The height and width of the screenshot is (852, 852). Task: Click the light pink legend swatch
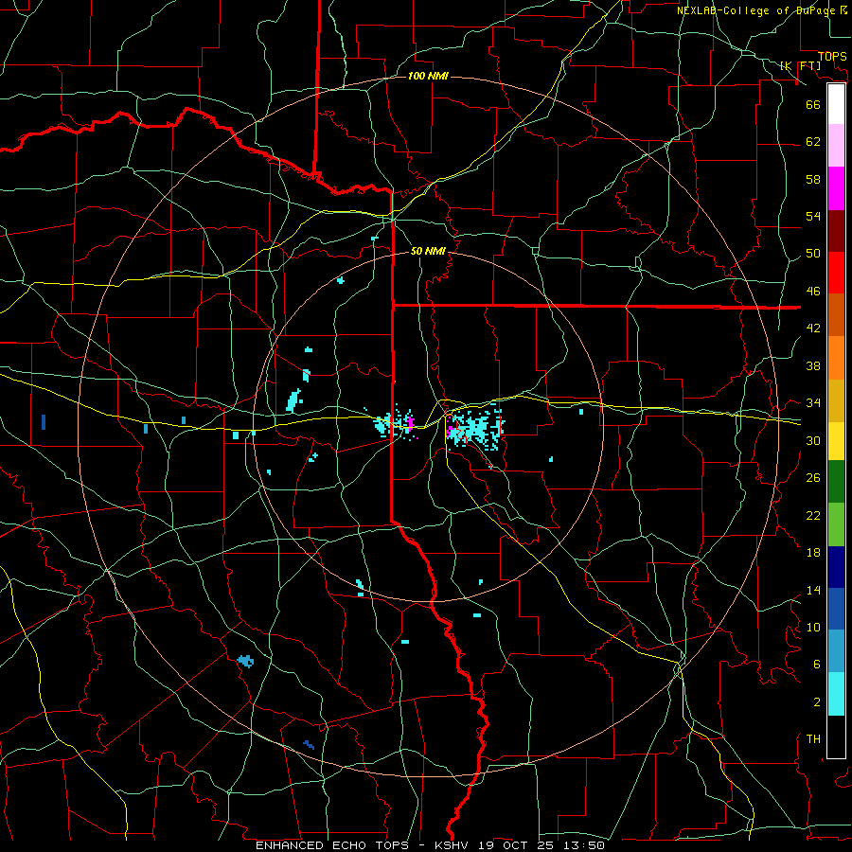click(836, 146)
